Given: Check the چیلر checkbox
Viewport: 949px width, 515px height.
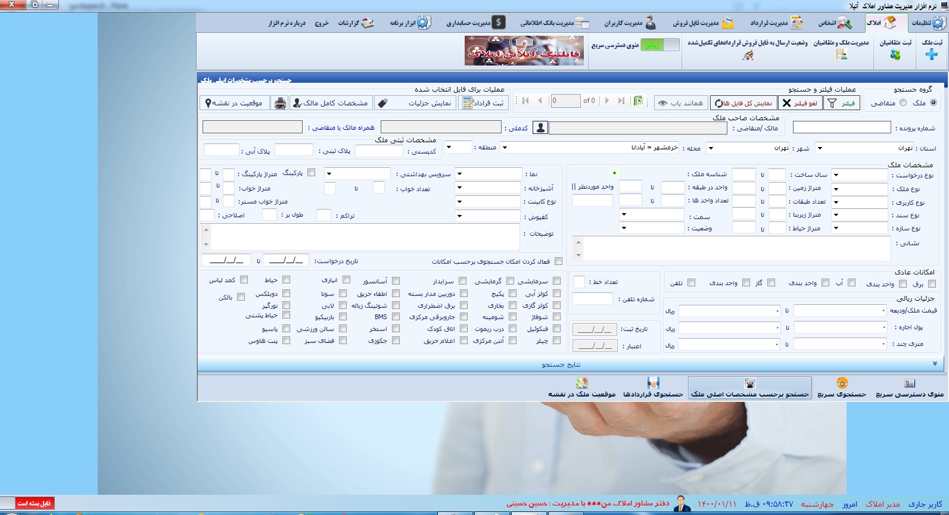Looking at the screenshot, I should pyautogui.click(x=556, y=341).
